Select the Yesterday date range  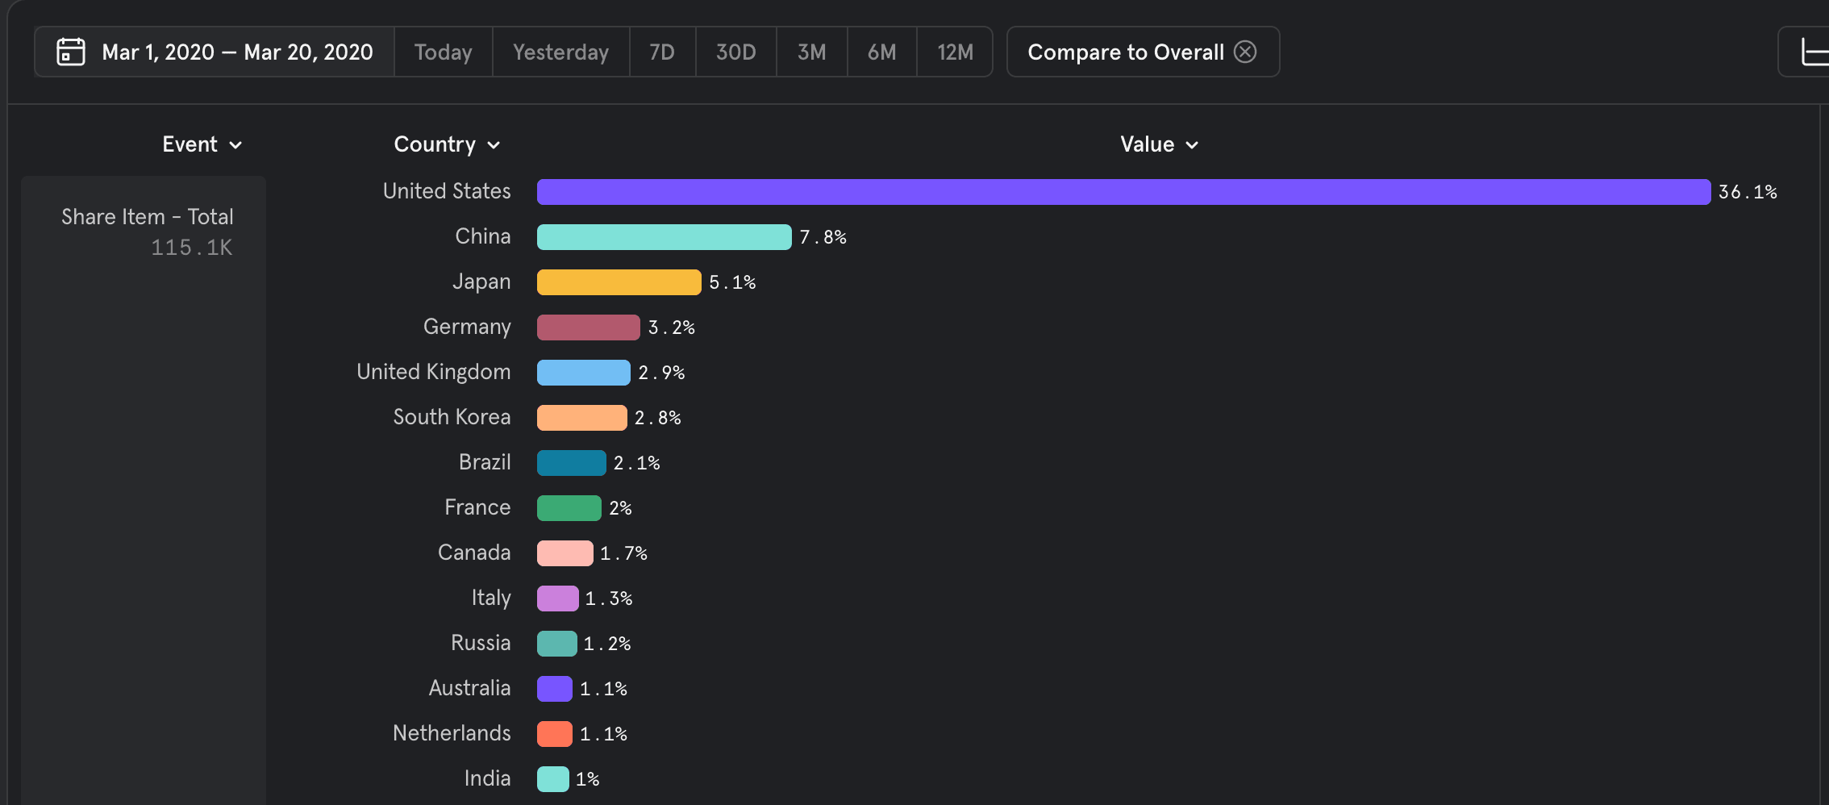560,52
